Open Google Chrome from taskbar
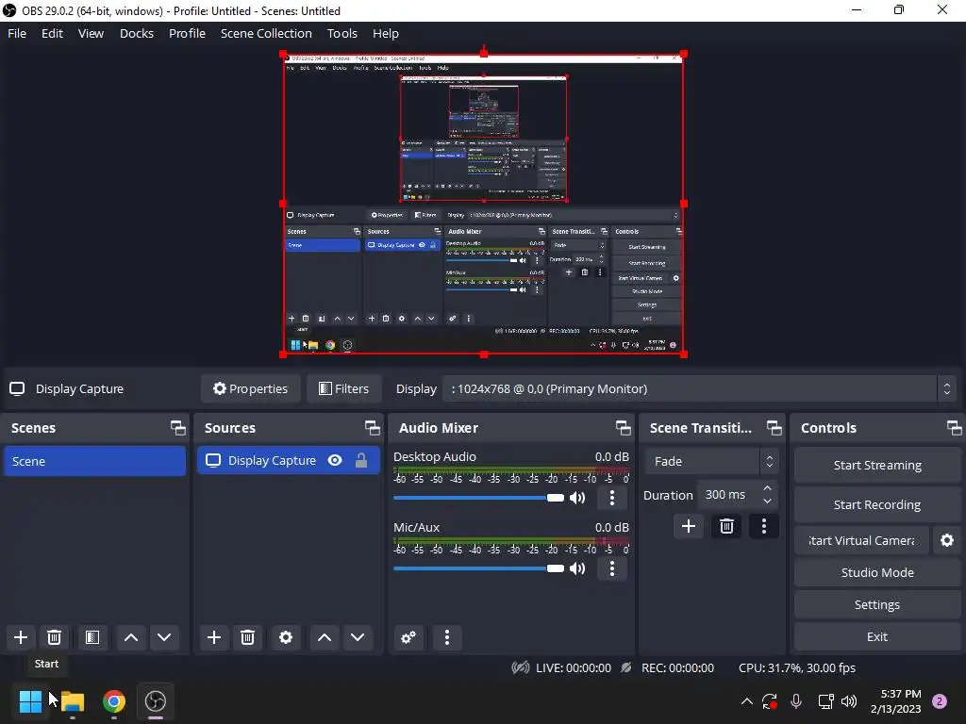The image size is (966, 724). click(x=114, y=701)
